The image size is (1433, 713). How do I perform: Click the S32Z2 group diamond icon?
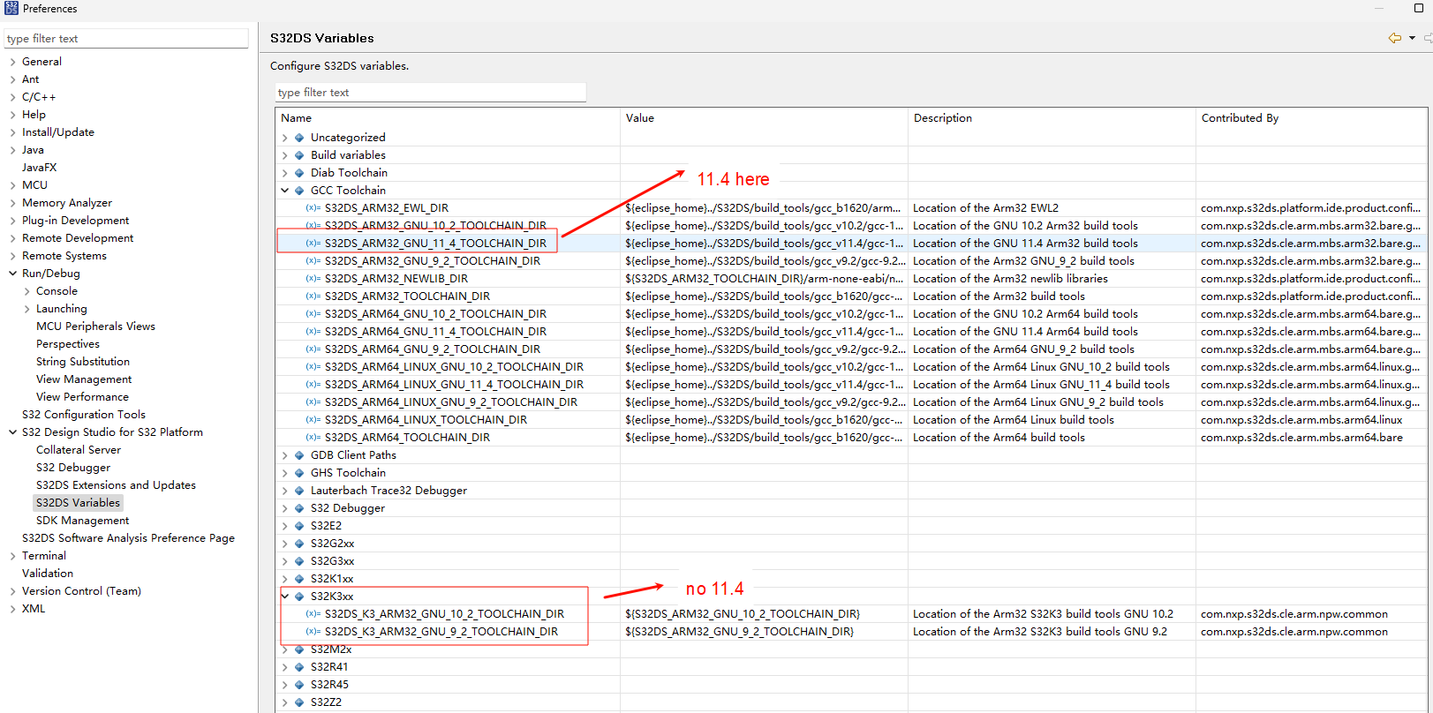click(299, 702)
